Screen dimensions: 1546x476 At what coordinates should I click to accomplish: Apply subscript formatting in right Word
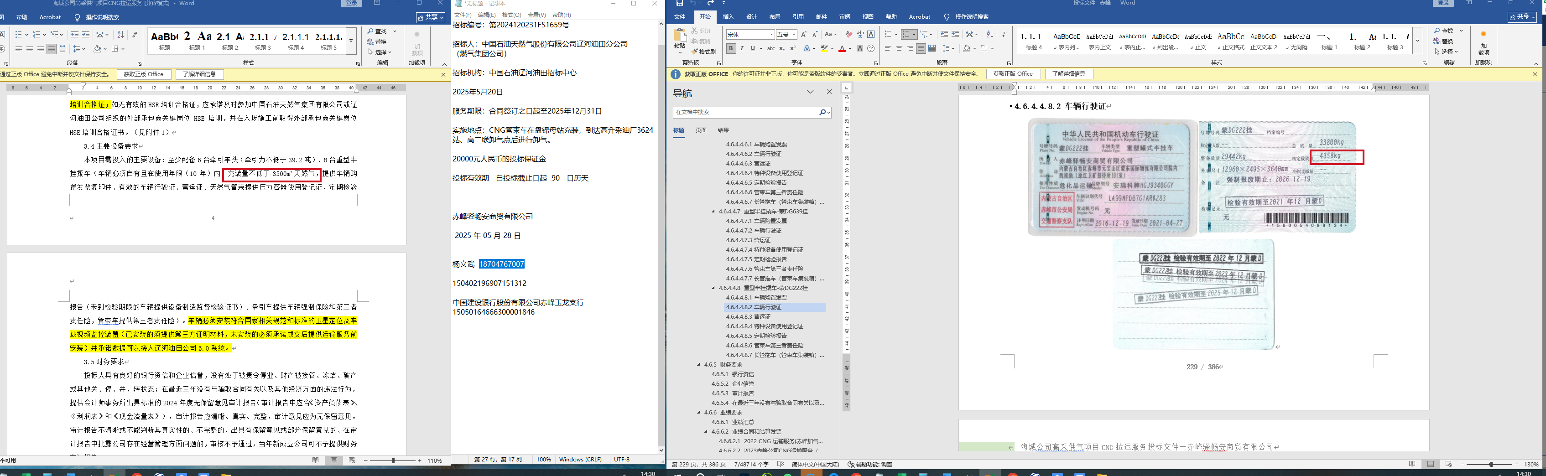pos(782,49)
